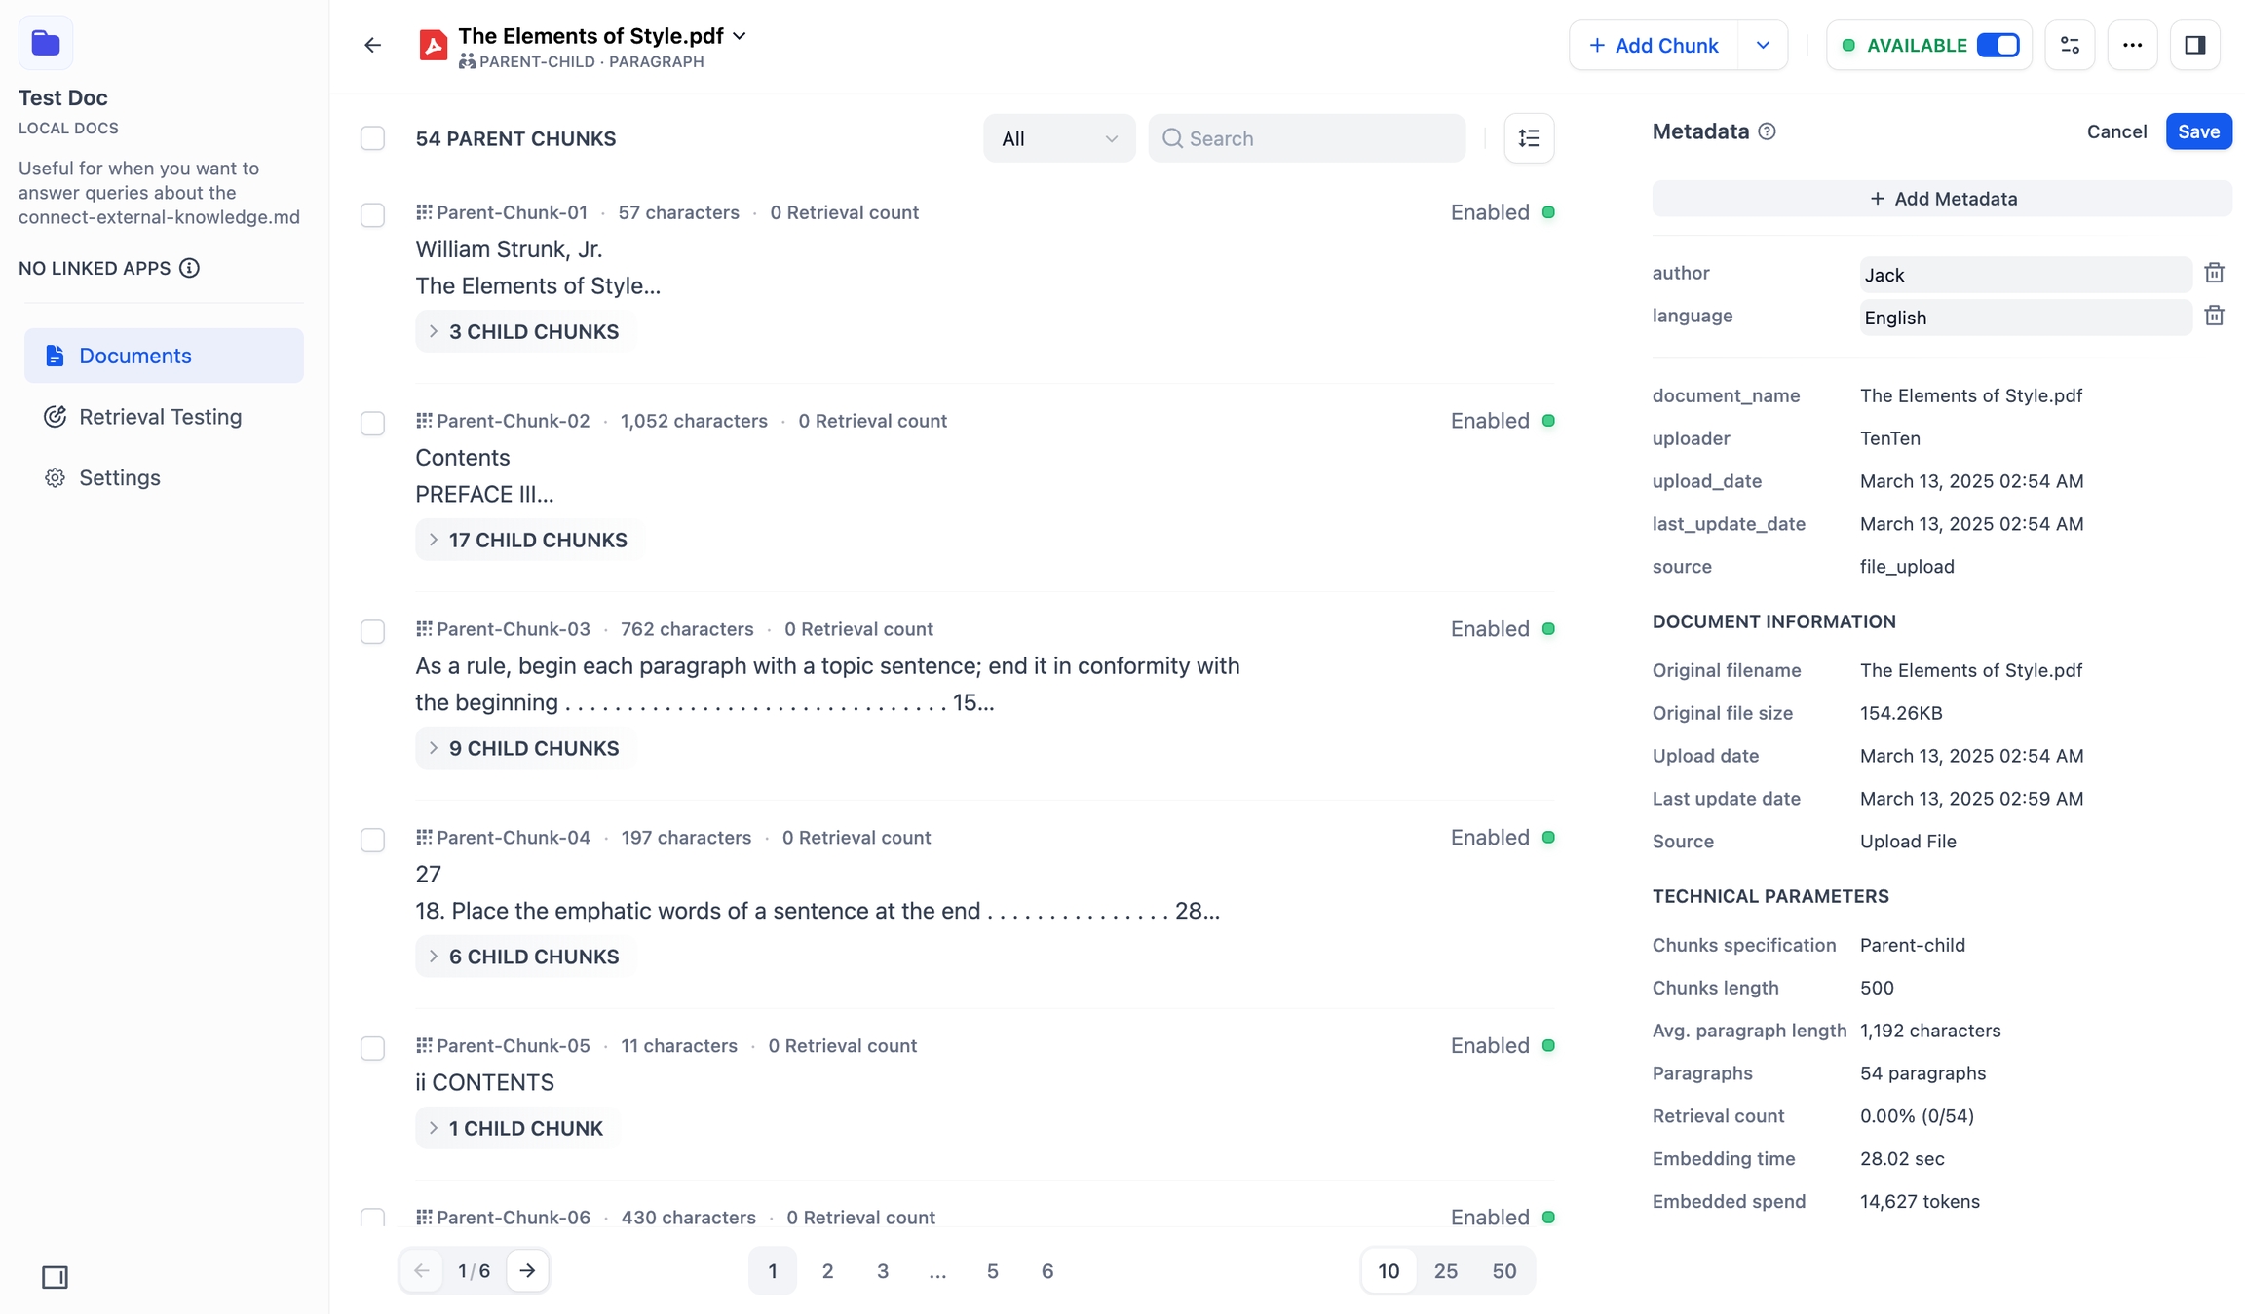Image resolution: width=2245 pixels, height=1314 pixels.
Task: Open Retrieval Testing in sidebar
Action: click(160, 417)
